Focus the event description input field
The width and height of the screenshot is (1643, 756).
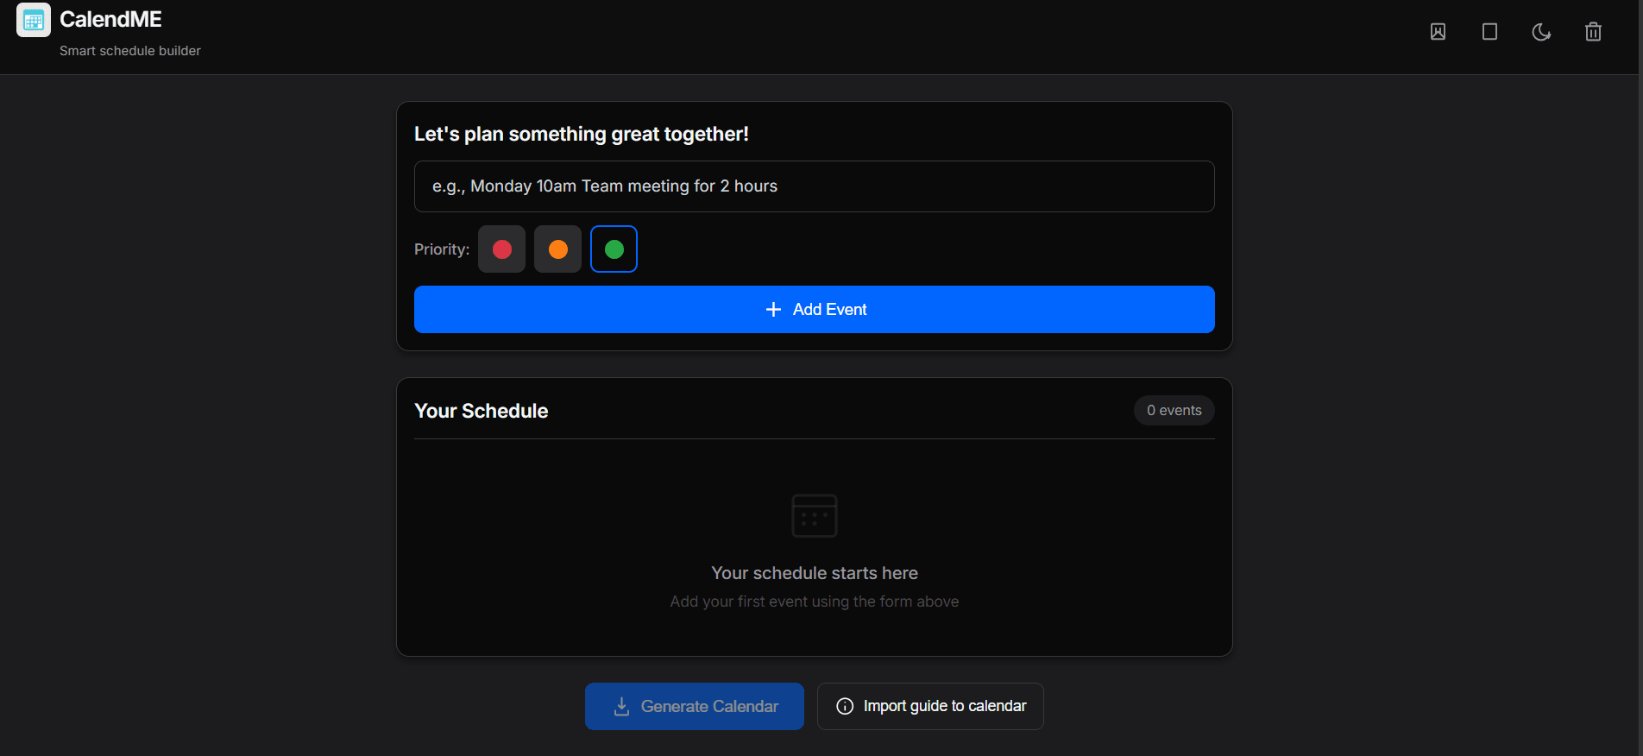(815, 186)
